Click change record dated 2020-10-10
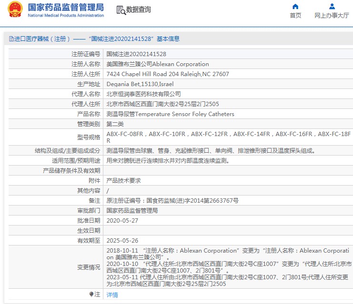The height and width of the screenshot is (304, 353). click(229, 267)
